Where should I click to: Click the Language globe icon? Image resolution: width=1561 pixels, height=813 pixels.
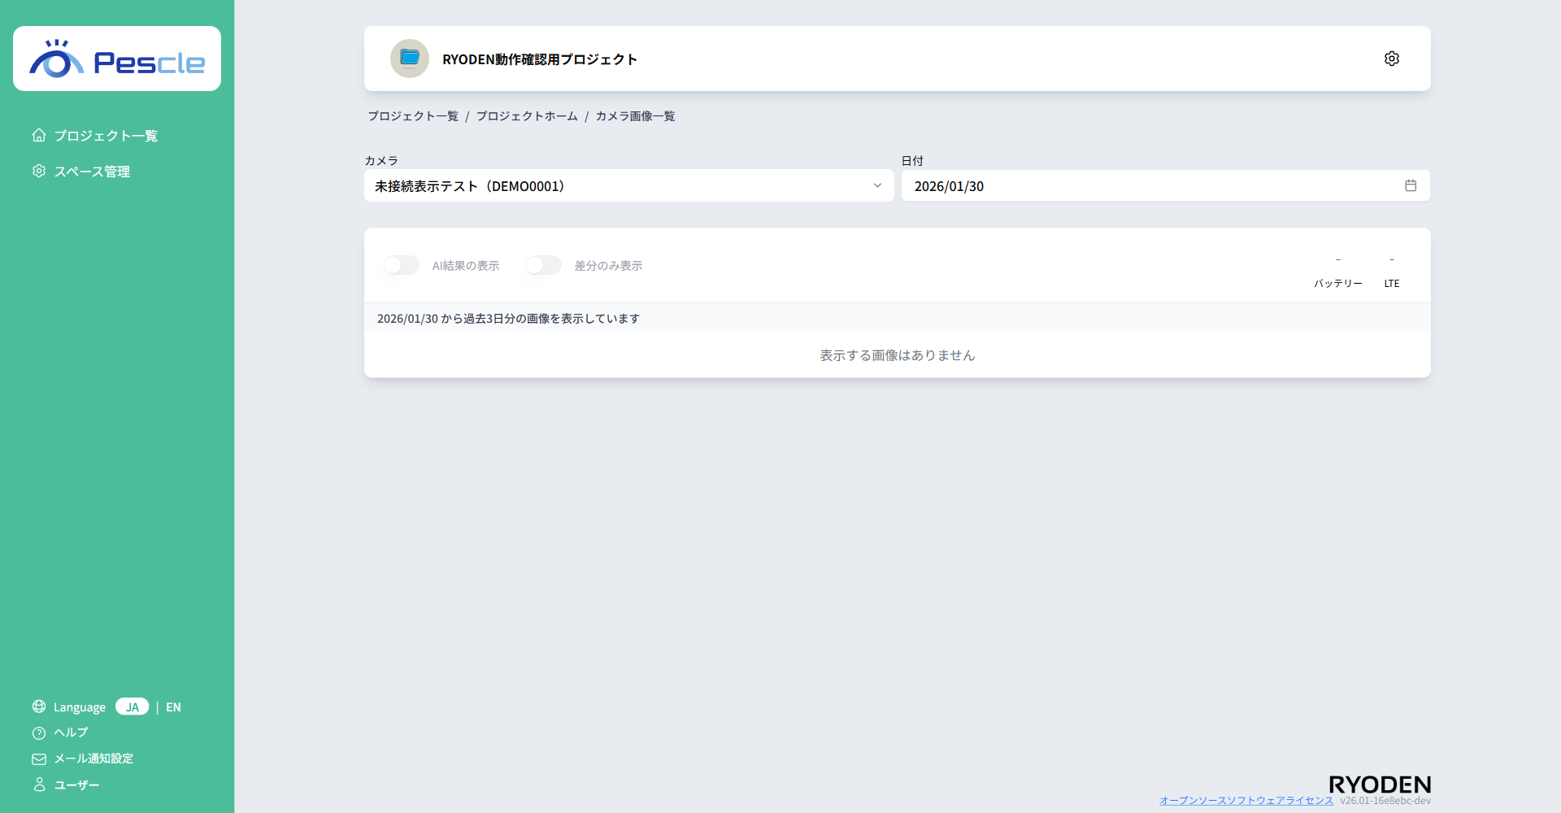(38, 706)
